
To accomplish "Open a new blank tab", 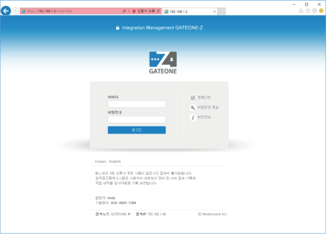I will [x=221, y=11].
